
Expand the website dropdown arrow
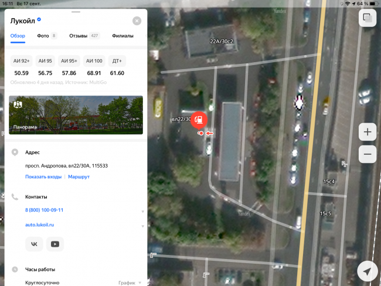tap(143, 226)
